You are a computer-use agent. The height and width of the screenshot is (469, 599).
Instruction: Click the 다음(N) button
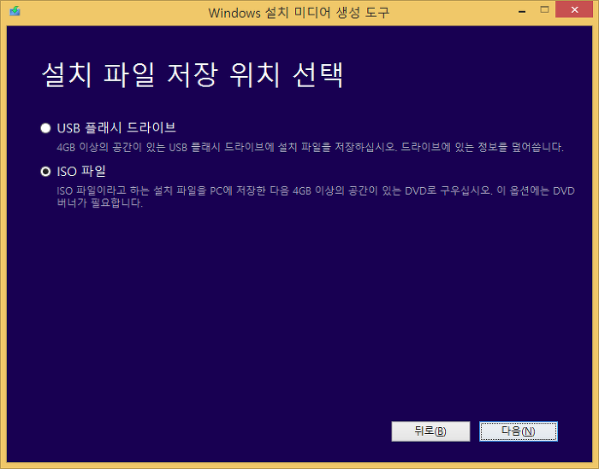click(x=519, y=431)
